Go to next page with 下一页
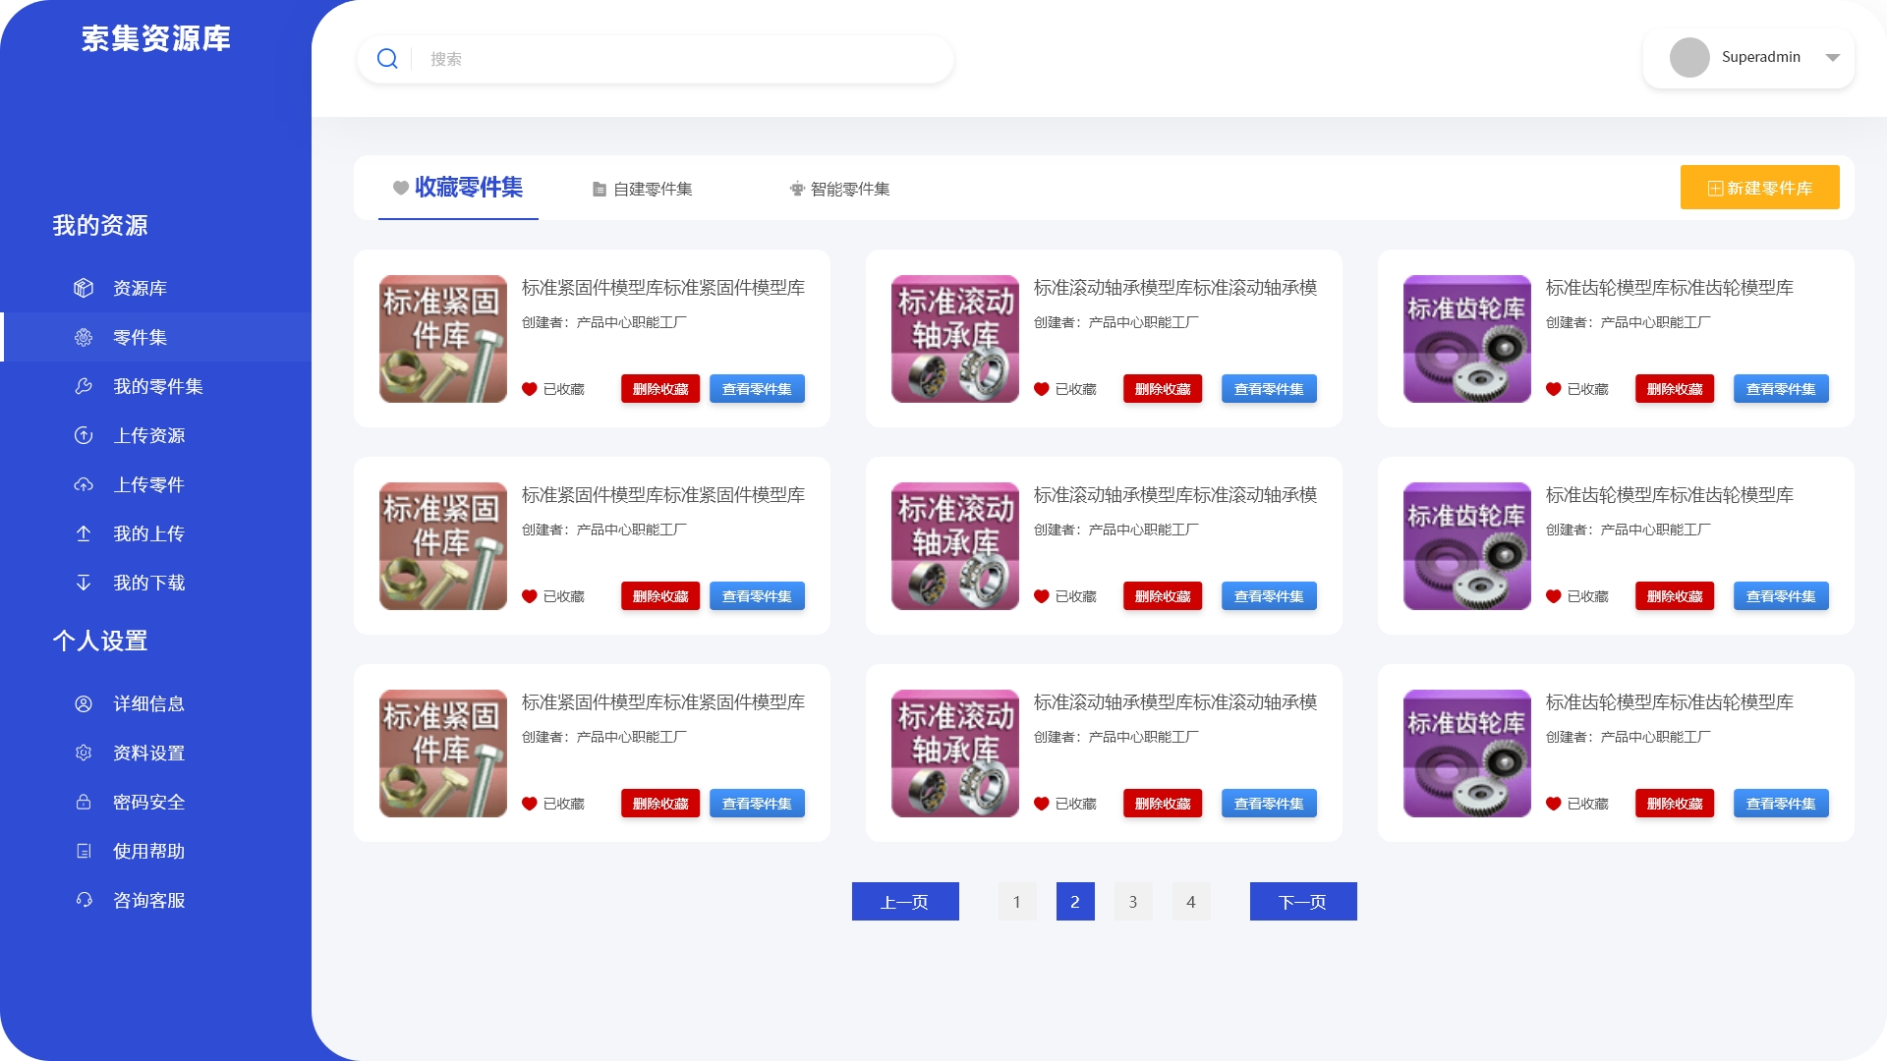Viewport: 1887px width, 1061px height. [1303, 901]
